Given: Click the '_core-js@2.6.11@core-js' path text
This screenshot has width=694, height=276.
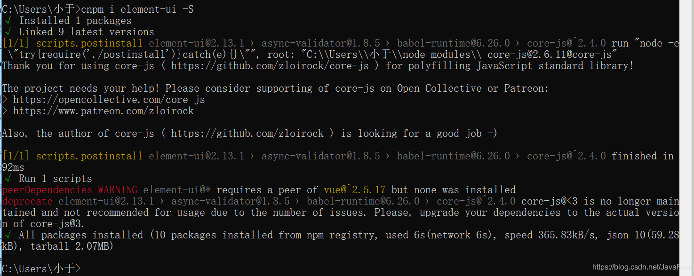Looking at the screenshot, I should point(545,55).
